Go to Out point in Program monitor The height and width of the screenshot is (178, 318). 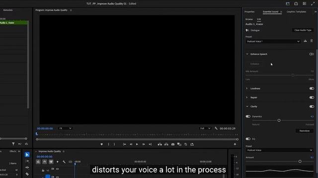(x=150, y=144)
